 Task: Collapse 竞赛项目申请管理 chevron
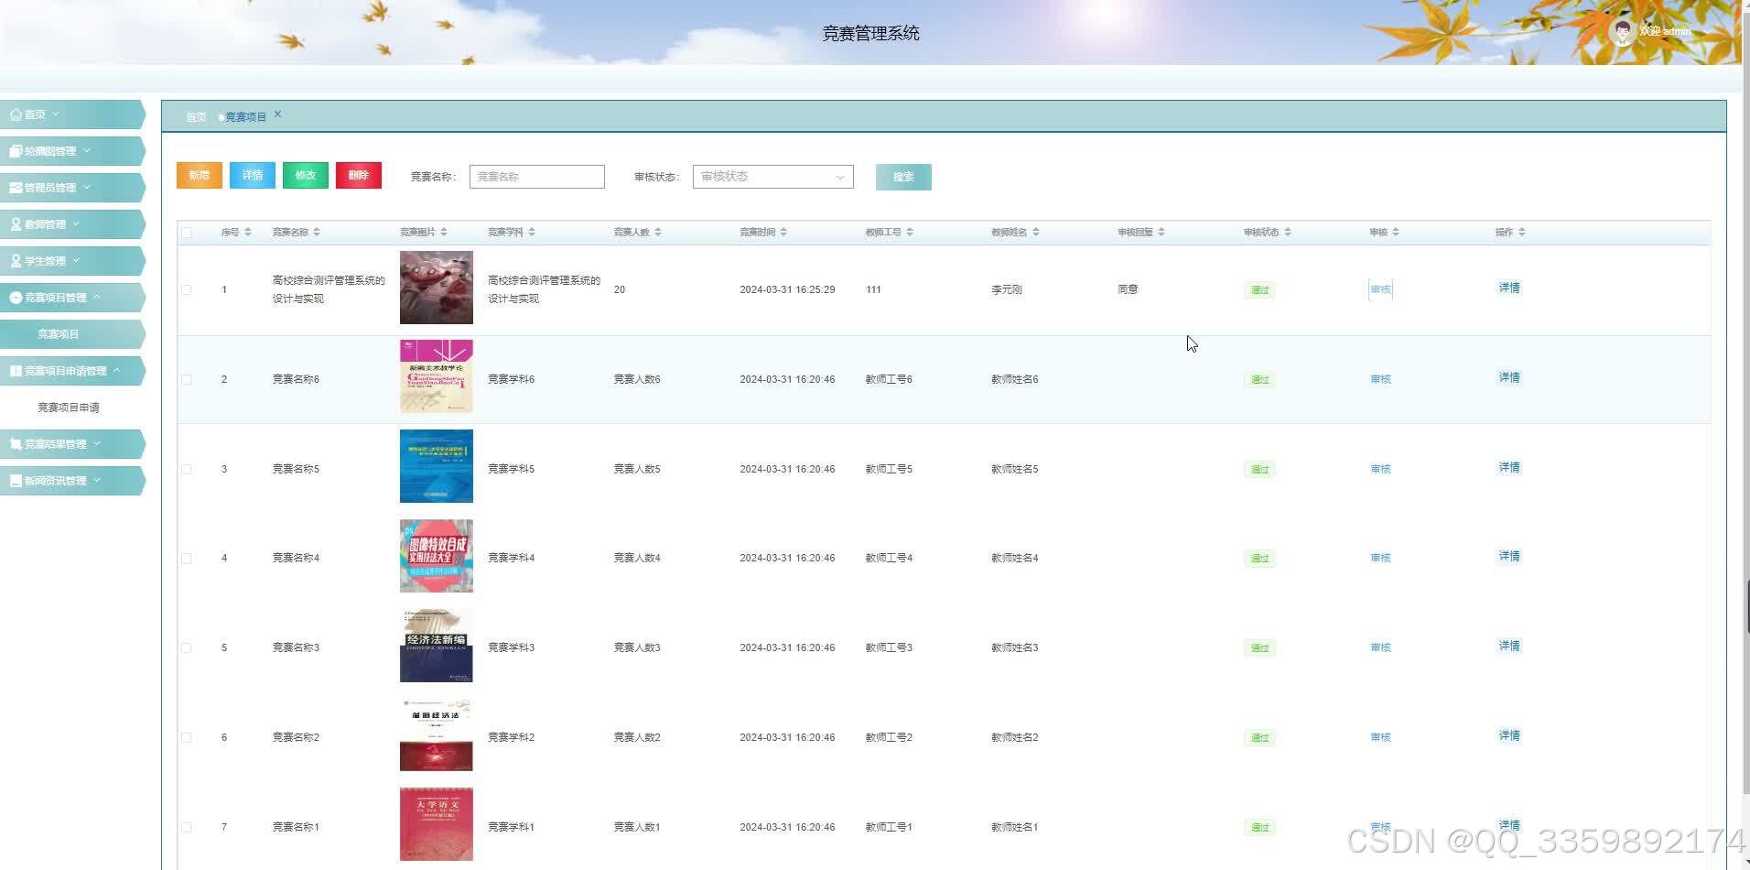tap(116, 371)
